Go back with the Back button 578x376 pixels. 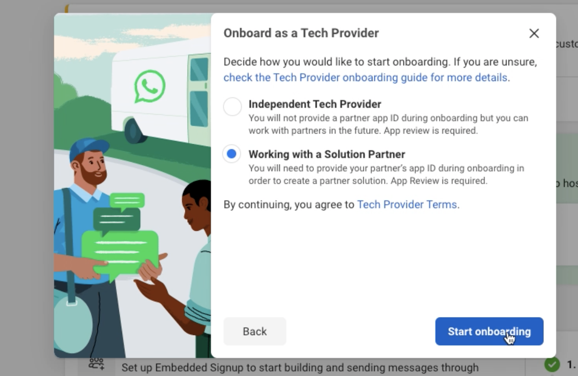click(x=255, y=331)
